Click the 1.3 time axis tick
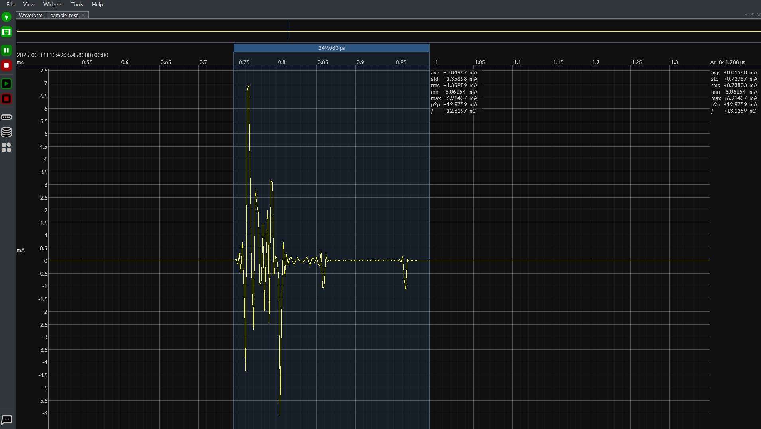 (x=674, y=62)
